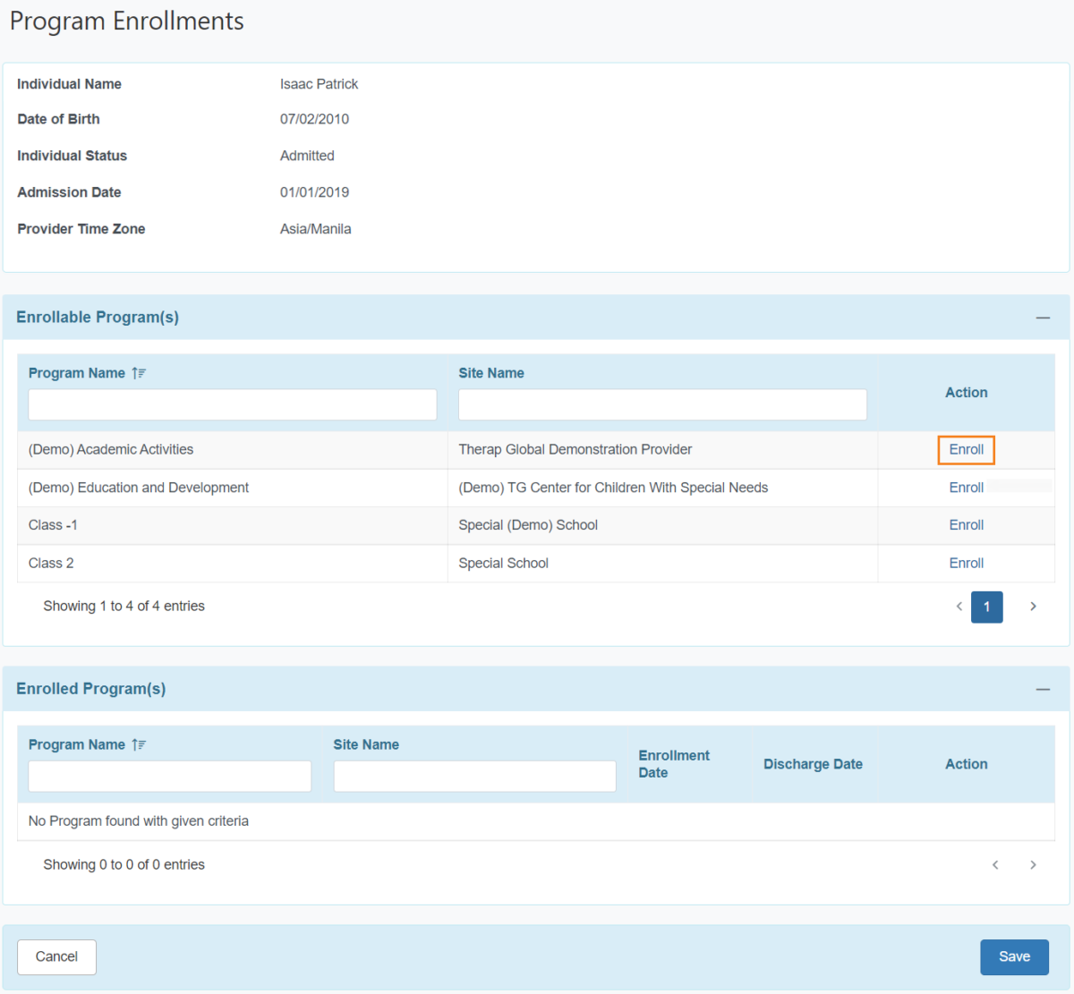Image resolution: width=1074 pixels, height=994 pixels.
Task: Click the Enrollable Site Name filter box
Action: [x=662, y=404]
